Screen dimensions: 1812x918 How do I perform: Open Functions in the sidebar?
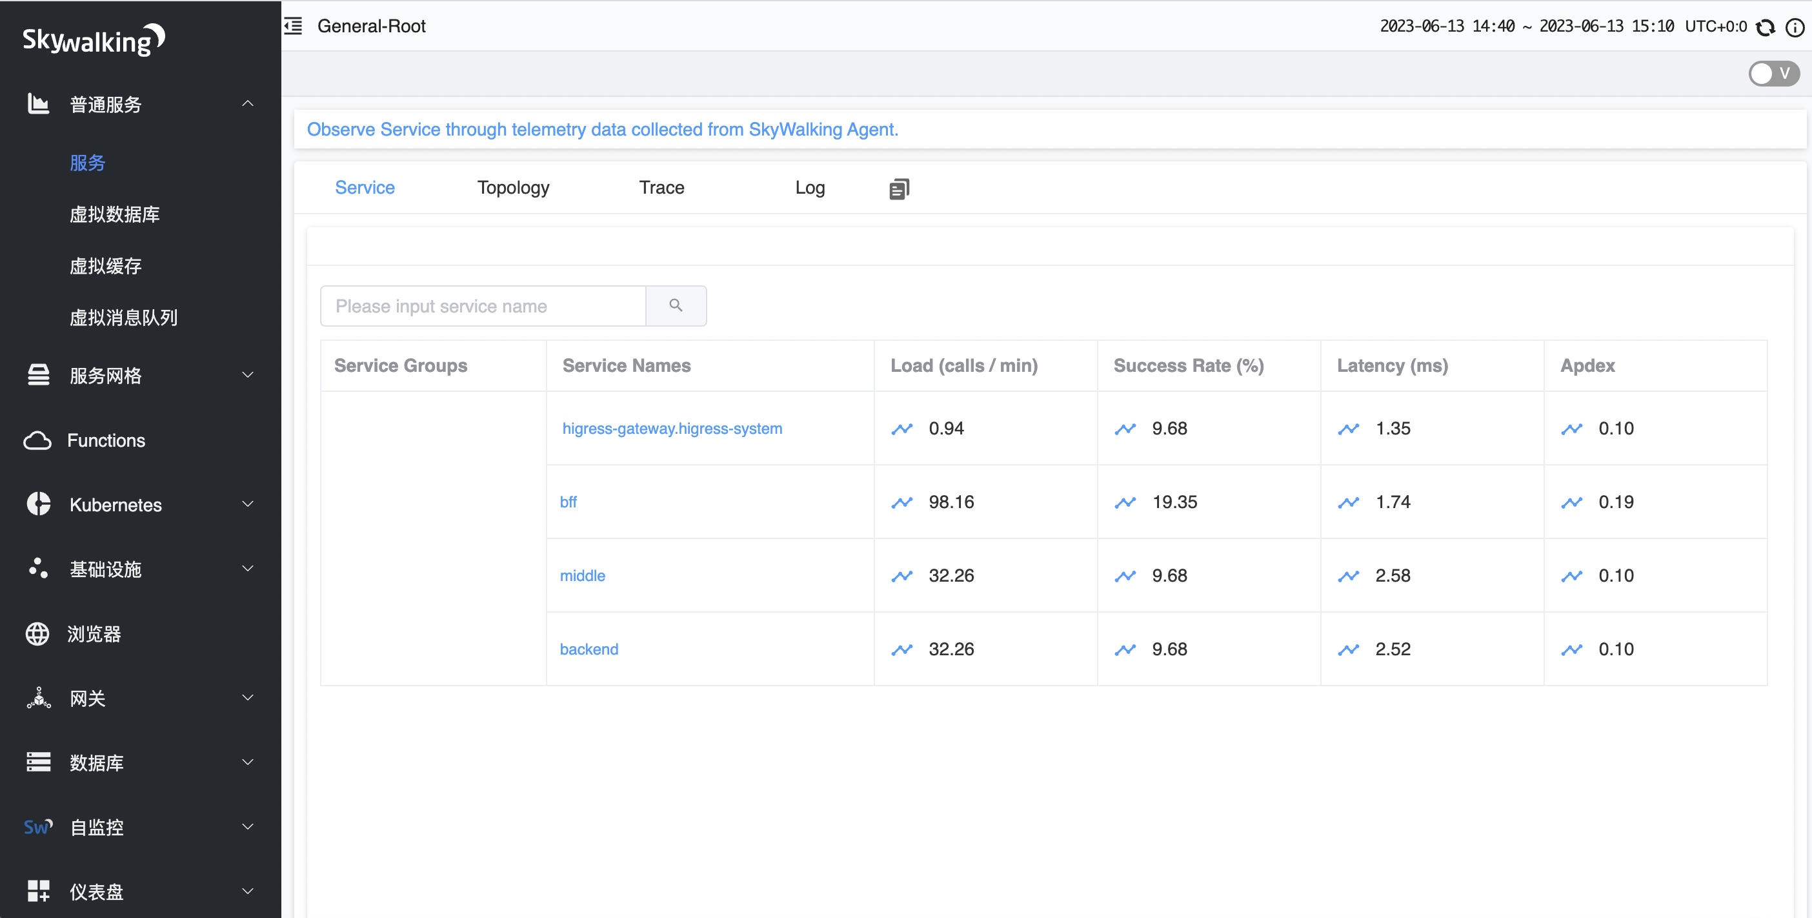coord(106,440)
